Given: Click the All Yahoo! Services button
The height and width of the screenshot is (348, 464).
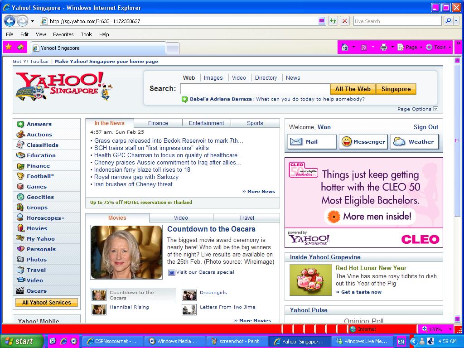Looking at the screenshot, I should coord(47,302).
